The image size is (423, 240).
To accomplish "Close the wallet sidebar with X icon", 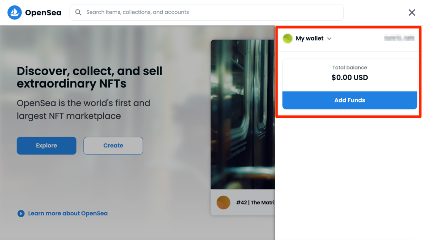I will click(412, 13).
